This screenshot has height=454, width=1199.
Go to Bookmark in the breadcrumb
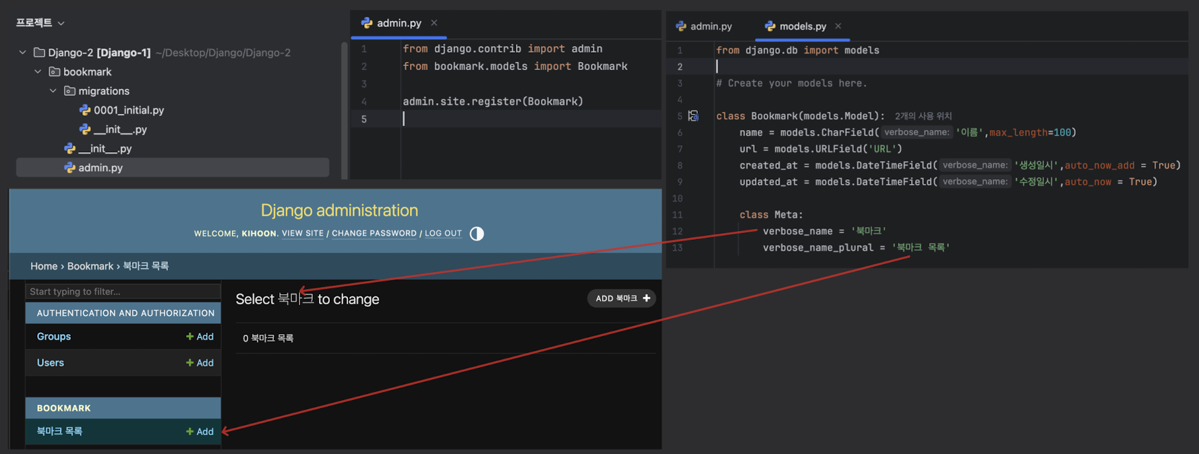(90, 266)
